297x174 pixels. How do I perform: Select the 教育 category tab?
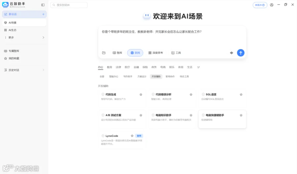click(x=110, y=67)
